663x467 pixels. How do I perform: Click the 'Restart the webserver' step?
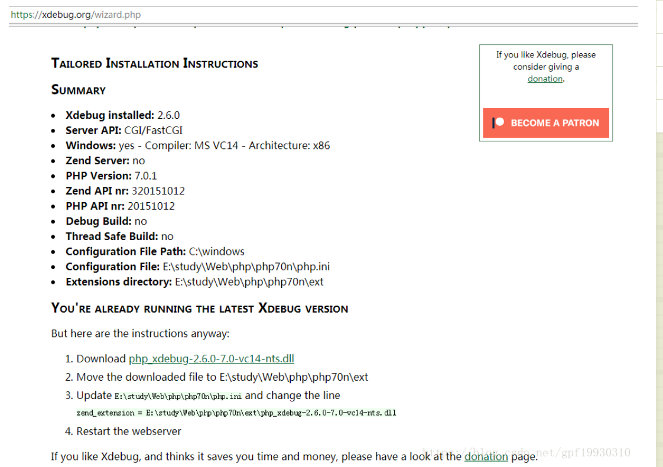click(129, 432)
